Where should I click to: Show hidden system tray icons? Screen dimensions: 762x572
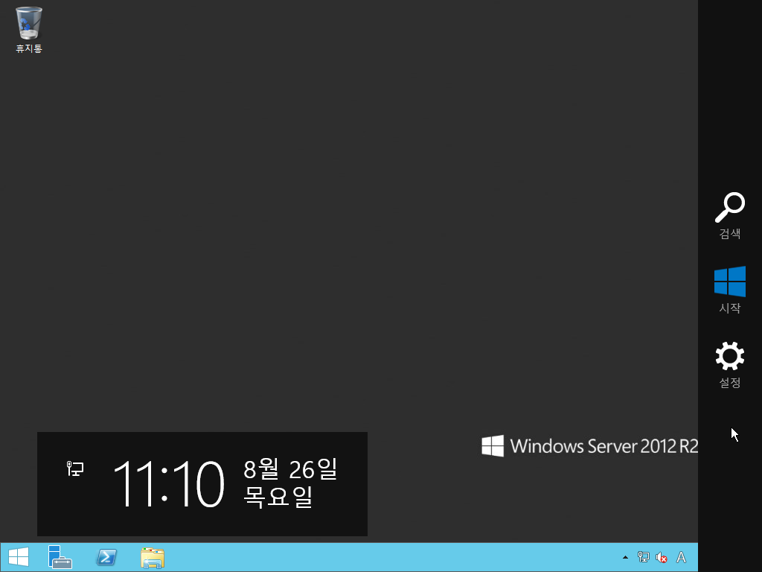tap(625, 557)
